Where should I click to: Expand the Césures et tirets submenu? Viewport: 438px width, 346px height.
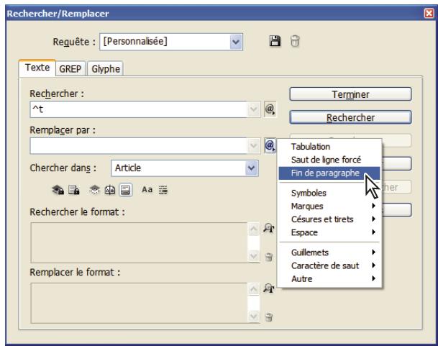tap(329, 219)
